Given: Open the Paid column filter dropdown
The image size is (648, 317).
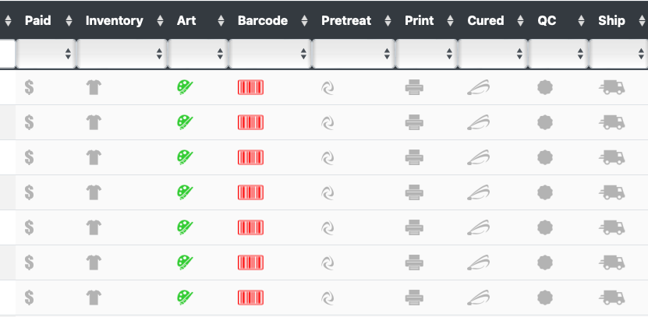Looking at the screenshot, I should 46,54.
